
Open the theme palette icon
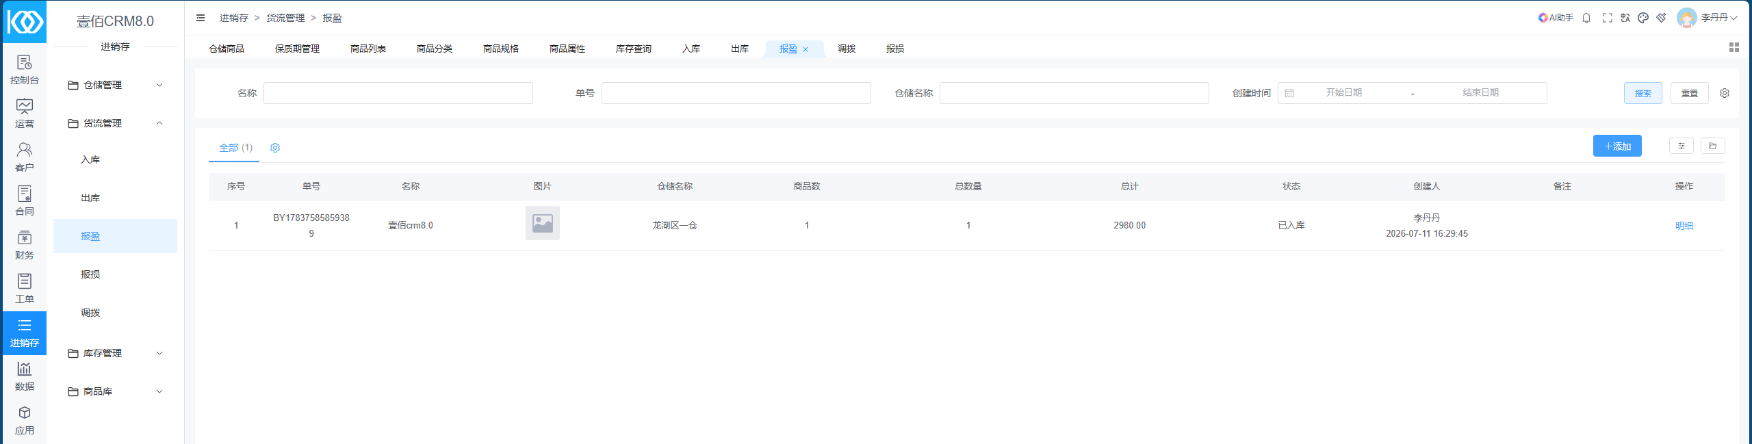(x=1643, y=18)
